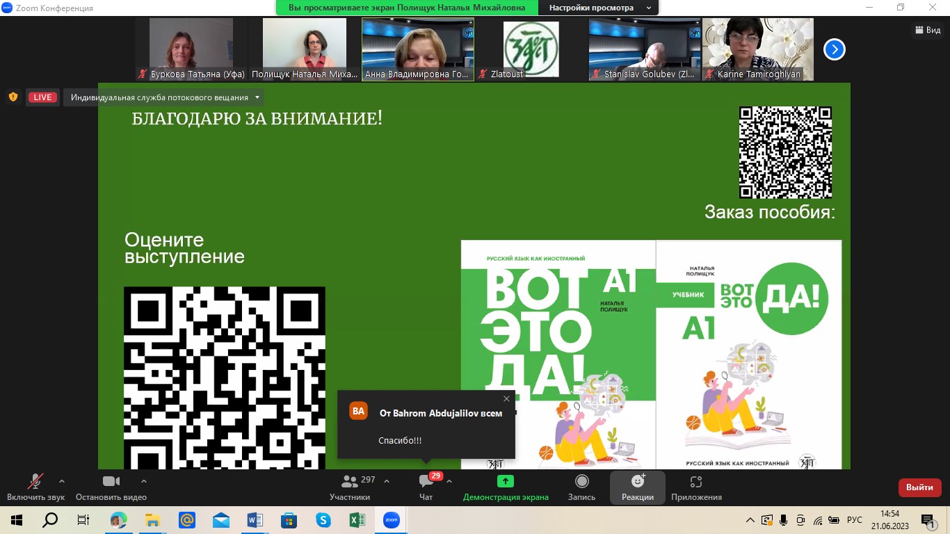The height and width of the screenshot is (534, 950).
Task: Open View settings (Настройки просмотра) menu
Action: tap(599, 8)
